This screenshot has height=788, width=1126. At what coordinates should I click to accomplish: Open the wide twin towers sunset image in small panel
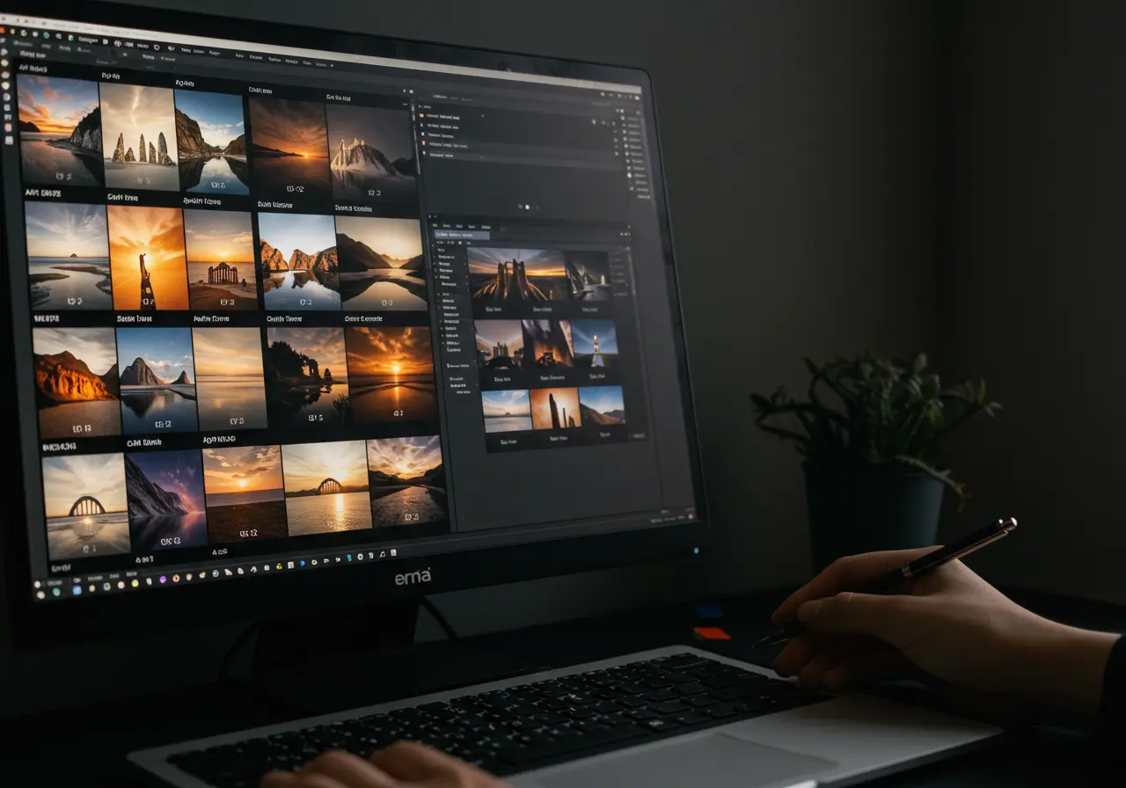pos(515,276)
